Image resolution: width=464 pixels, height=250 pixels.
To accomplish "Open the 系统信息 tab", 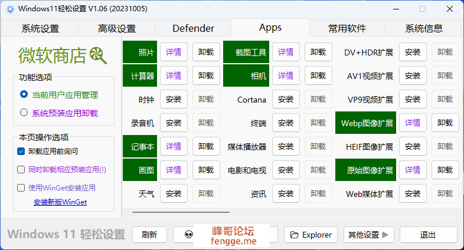I will [x=423, y=28].
